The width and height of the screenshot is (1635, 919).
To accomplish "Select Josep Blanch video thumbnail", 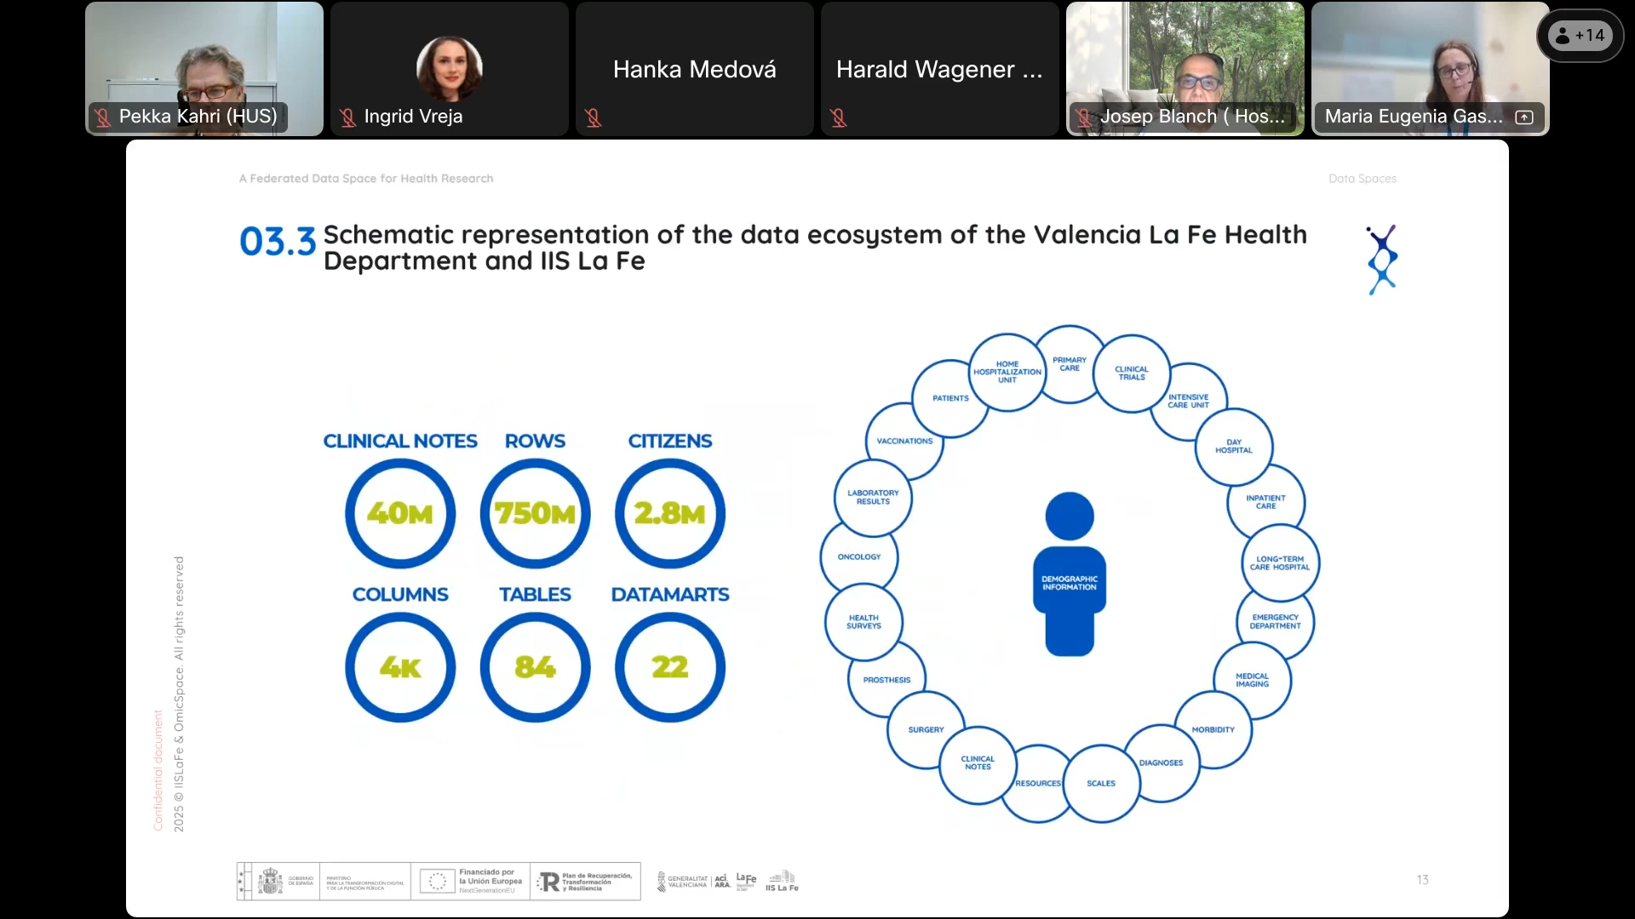I will pos(1185,60).
